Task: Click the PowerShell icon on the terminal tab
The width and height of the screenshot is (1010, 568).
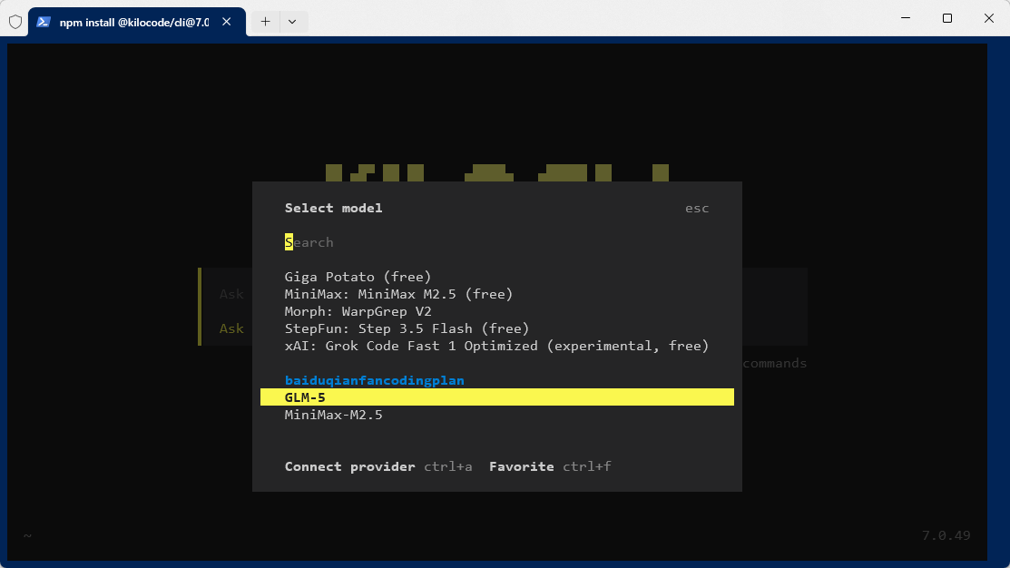Action: click(x=43, y=21)
